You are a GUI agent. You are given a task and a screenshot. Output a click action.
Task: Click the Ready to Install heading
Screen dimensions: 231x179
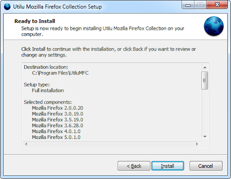coord(35,21)
